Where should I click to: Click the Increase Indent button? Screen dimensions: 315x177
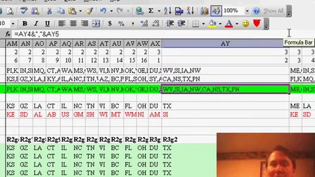(181, 24)
